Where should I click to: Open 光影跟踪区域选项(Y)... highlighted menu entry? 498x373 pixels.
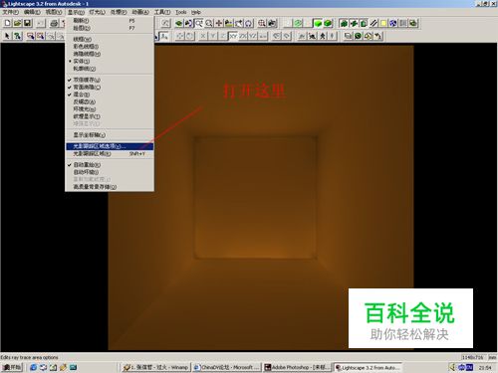110,146
